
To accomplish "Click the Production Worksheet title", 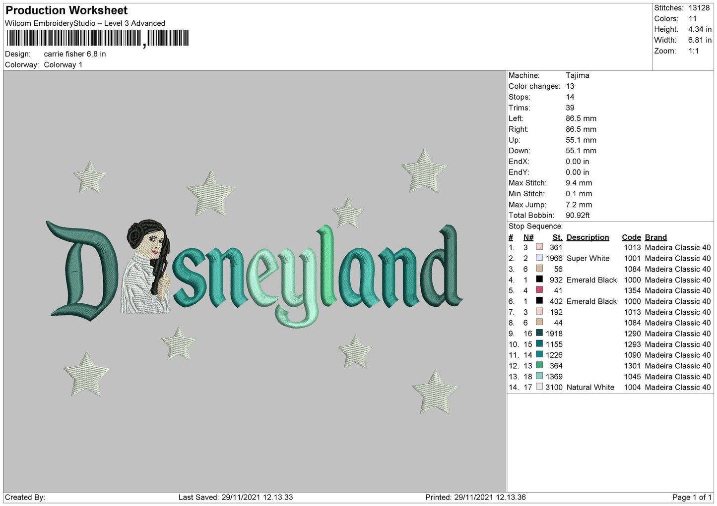I will (66, 10).
